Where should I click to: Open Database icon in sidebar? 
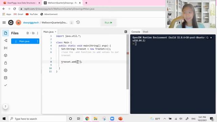pyautogui.click(x=5, y=78)
